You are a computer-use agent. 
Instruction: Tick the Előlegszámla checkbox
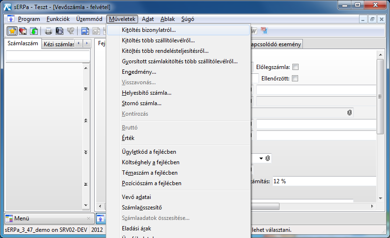(x=296, y=67)
